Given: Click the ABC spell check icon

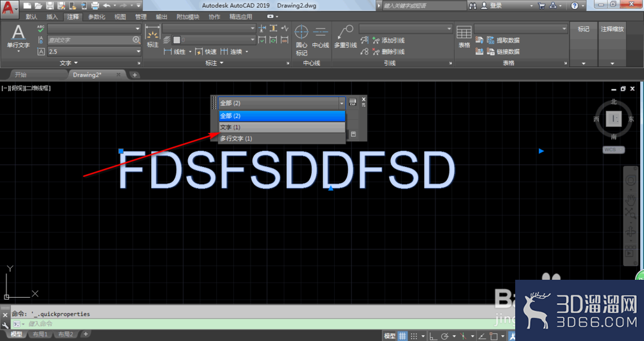Looking at the screenshot, I should 41,28.
